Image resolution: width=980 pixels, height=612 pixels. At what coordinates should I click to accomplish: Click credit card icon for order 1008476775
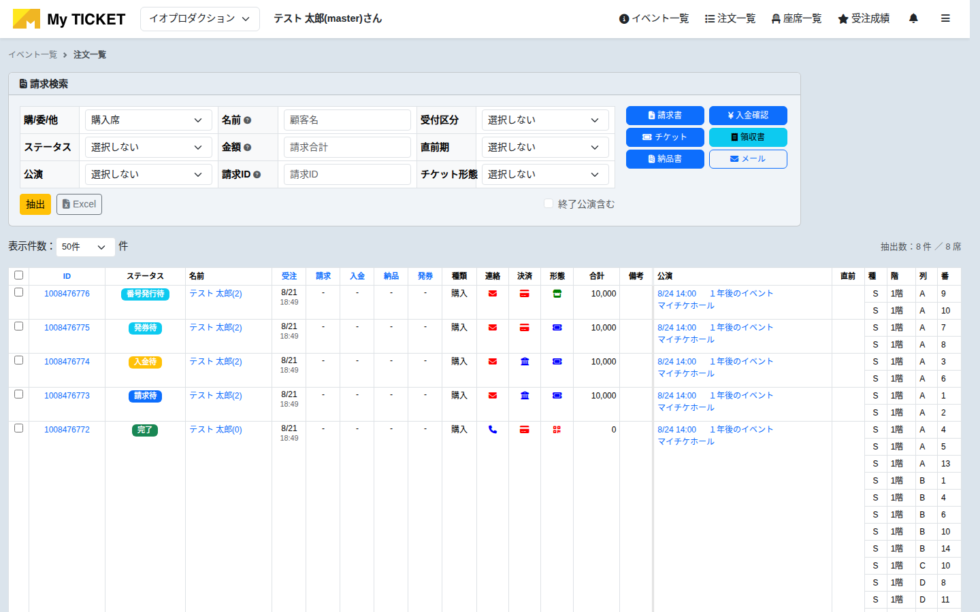[525, 328]
